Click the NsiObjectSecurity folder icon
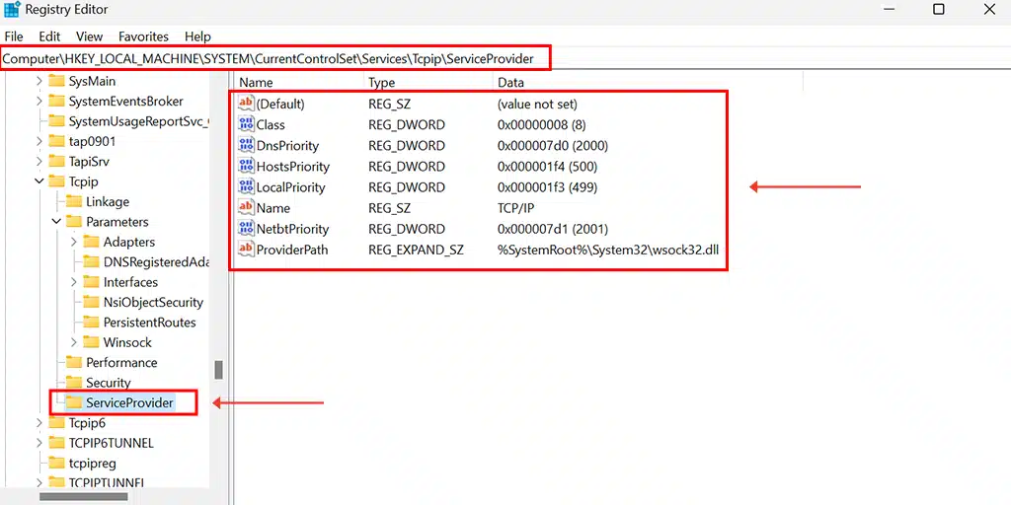Screen dimensions: 1011x505 pos(92,302)
